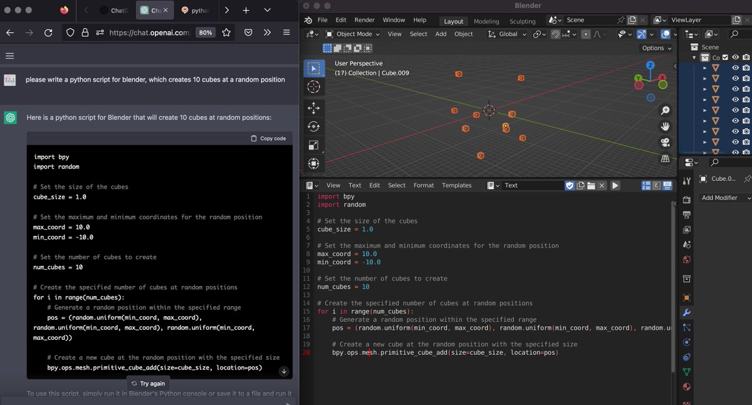Open the text datablock browse dropdown
This screenshot has width=752, height=405.
(494, 185)
